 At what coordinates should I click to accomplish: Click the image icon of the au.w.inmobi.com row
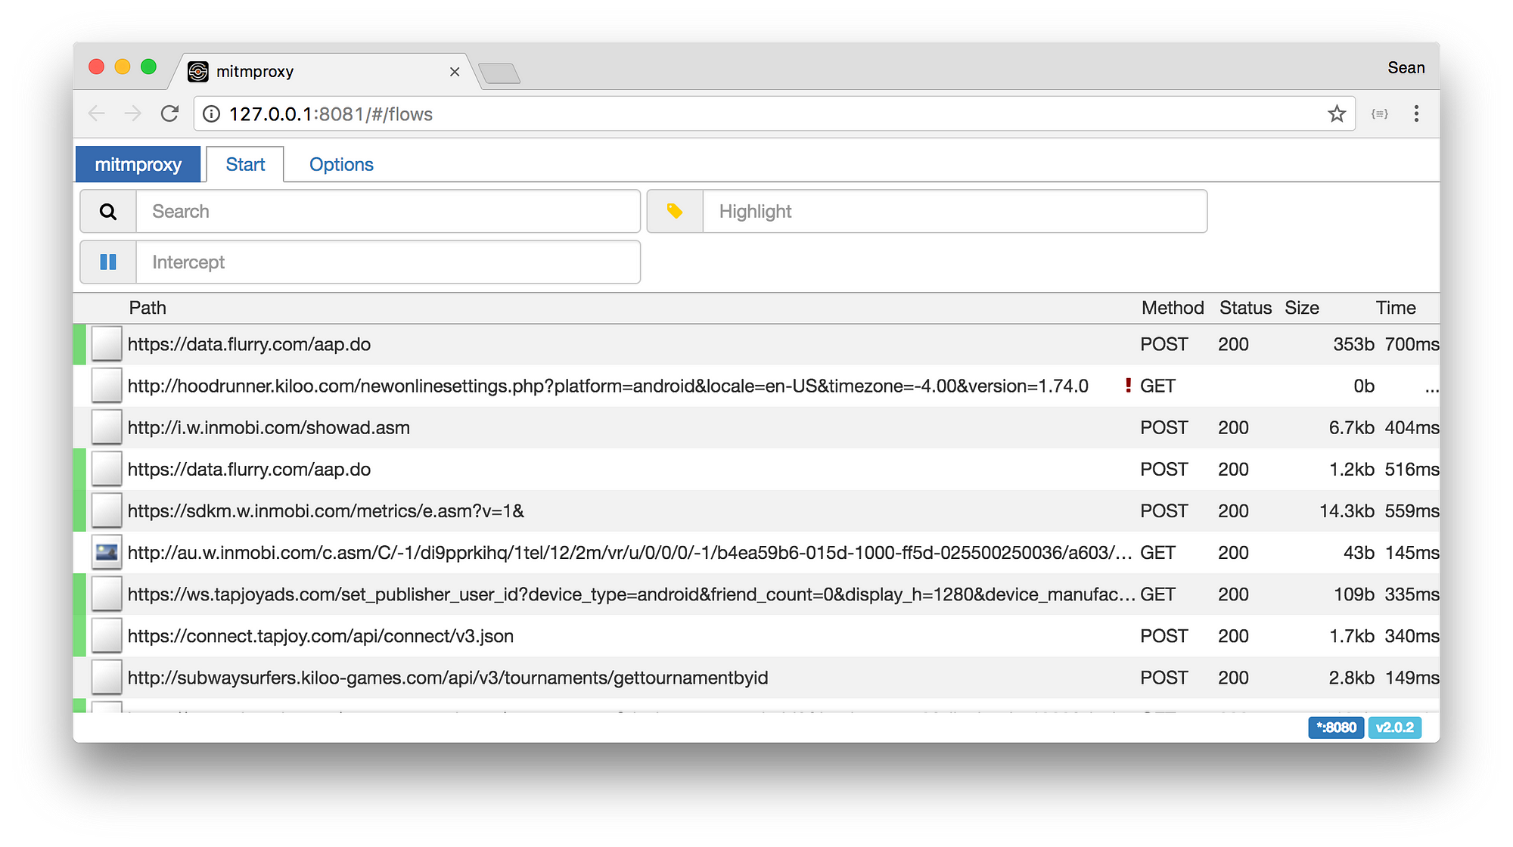(x=107, y=553)
